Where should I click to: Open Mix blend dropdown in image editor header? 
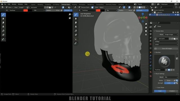click(39, 10)
